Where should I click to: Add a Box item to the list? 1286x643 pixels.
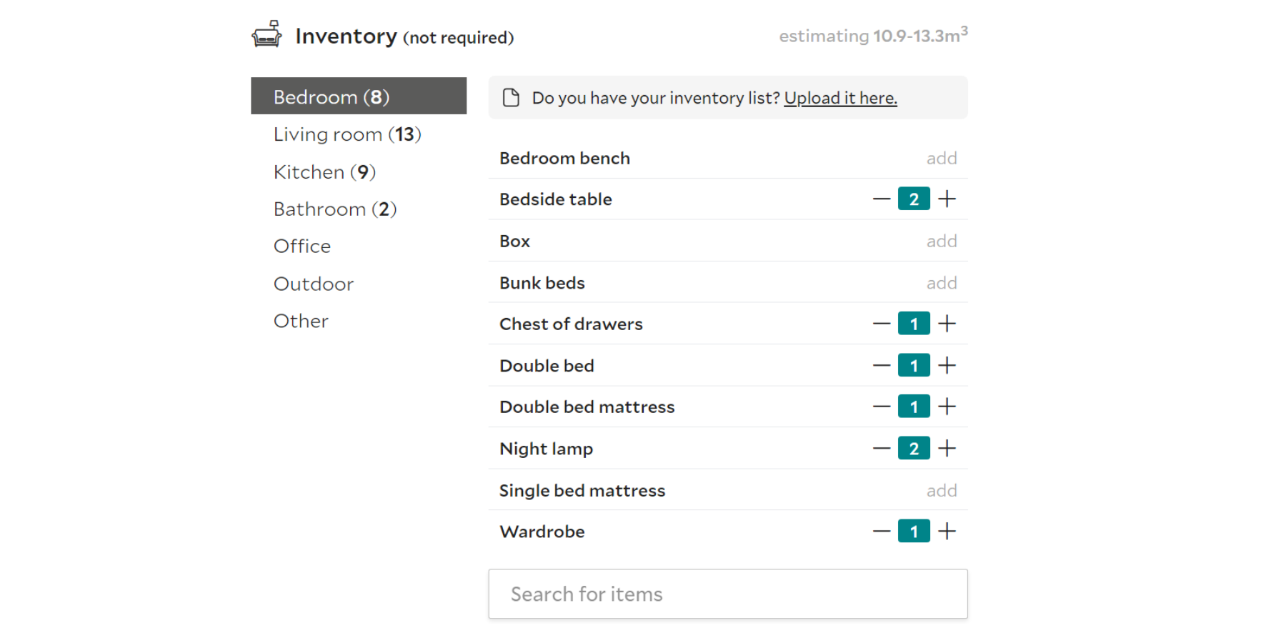tap(942, 241)
